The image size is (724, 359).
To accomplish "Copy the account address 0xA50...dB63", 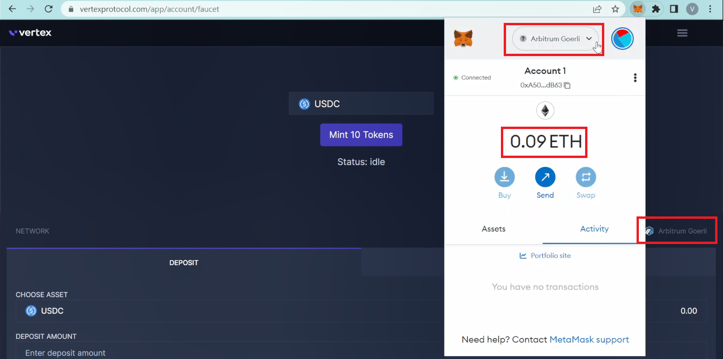I will tap(567, 86).
